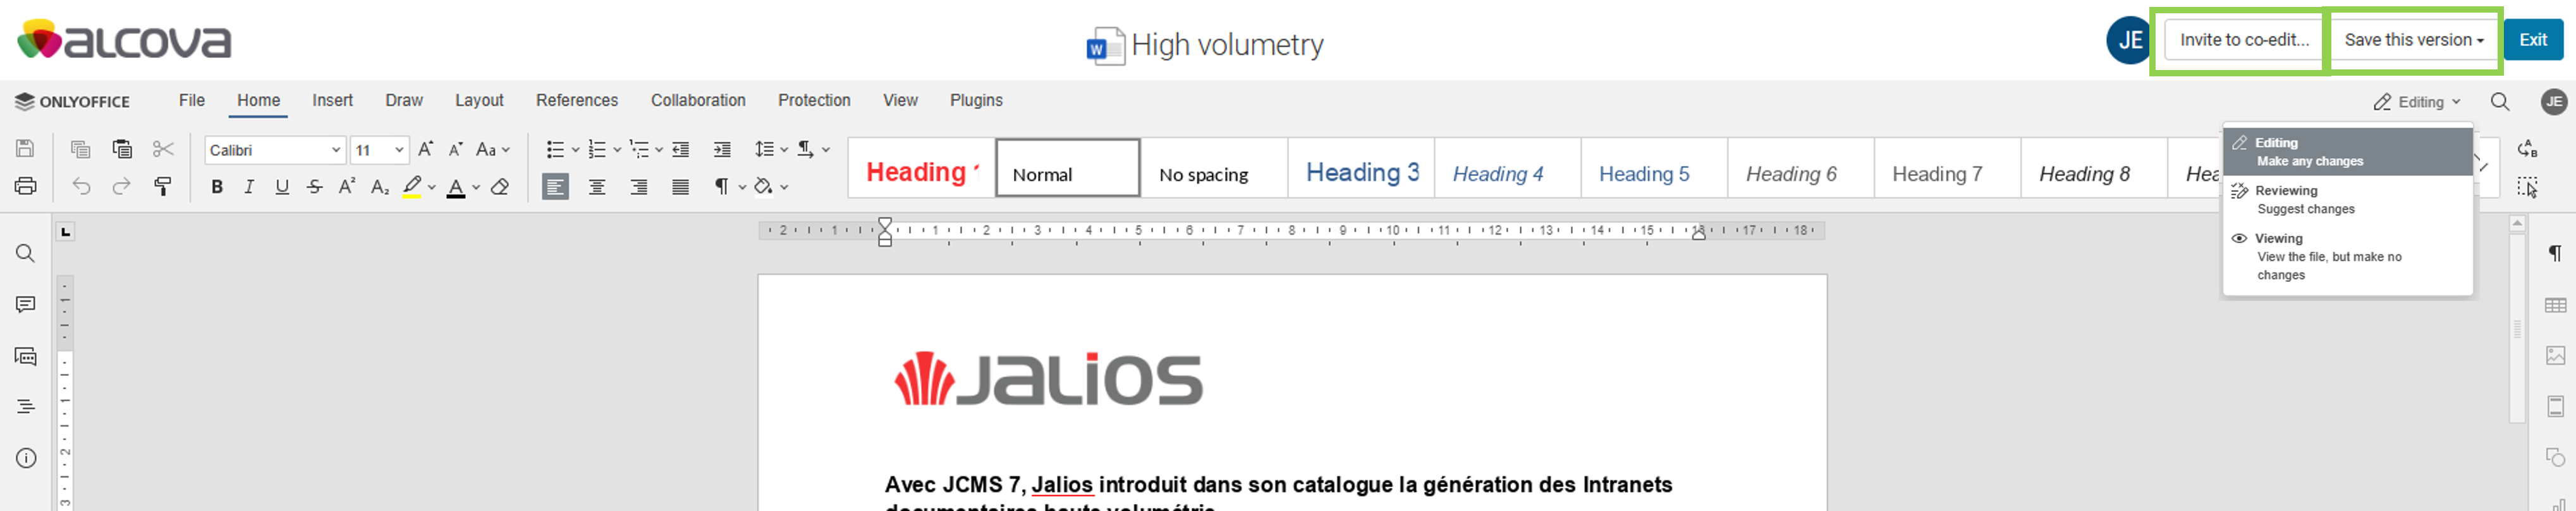The height and width of the screenshot is (511, 2576).
Task: Open Header and footer settings in right sidebar
Action: pyautogui.click(x=2555, y=406)
